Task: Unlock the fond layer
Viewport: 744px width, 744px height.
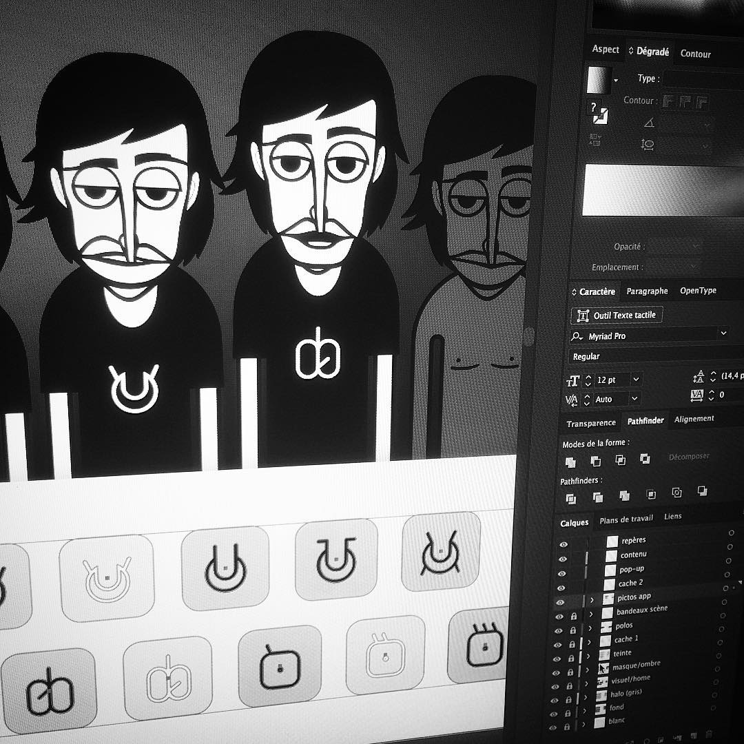Action: click(568, 712)
